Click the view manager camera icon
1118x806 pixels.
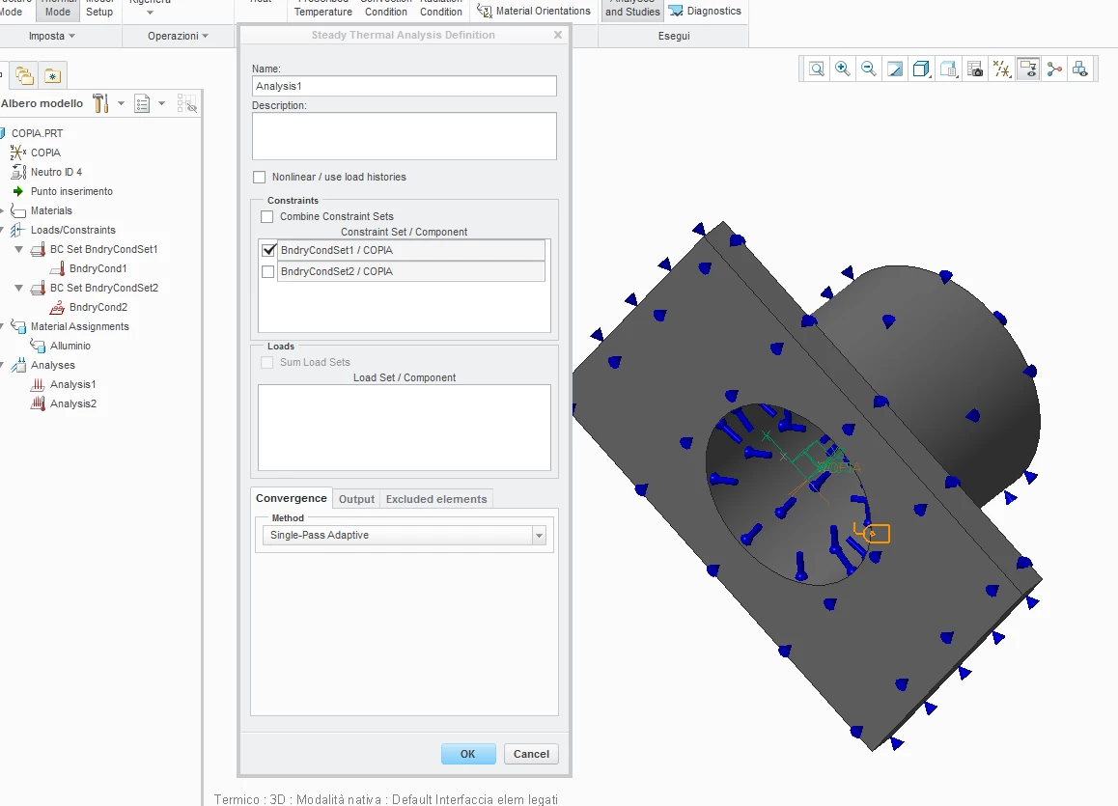(x=975, y=69)
